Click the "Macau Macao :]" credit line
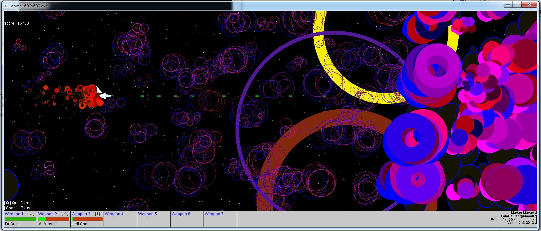The height and width of the screenshot is (231, 541). point(524,212)
